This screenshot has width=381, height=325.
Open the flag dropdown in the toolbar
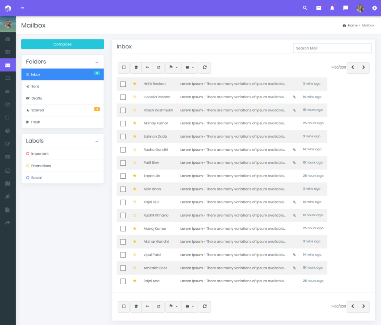[173, 68]
